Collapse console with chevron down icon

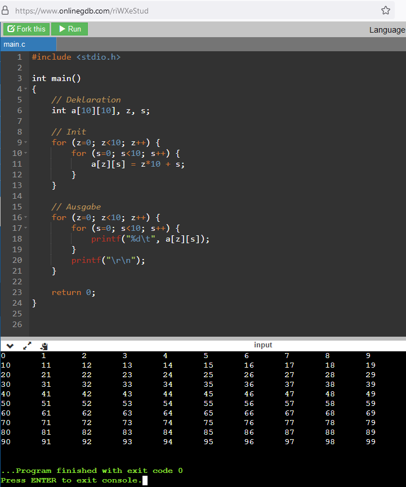pyautogui.click(x=10, y=346)
